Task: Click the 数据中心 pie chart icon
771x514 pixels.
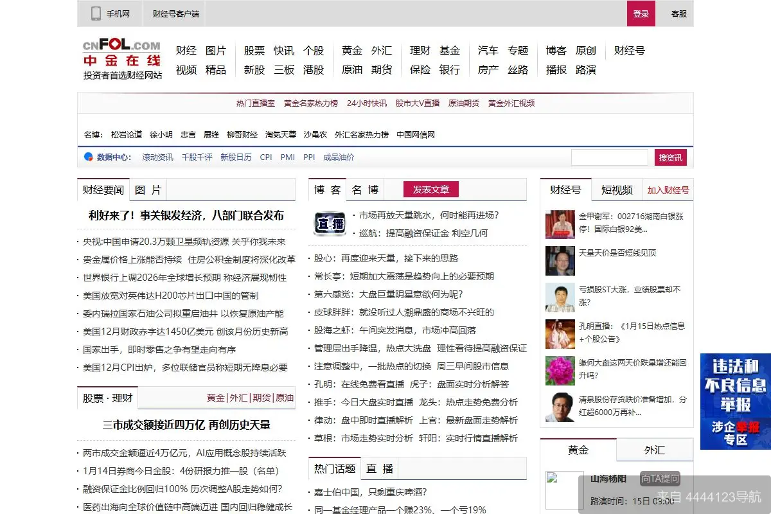Action: click(89, 157)
